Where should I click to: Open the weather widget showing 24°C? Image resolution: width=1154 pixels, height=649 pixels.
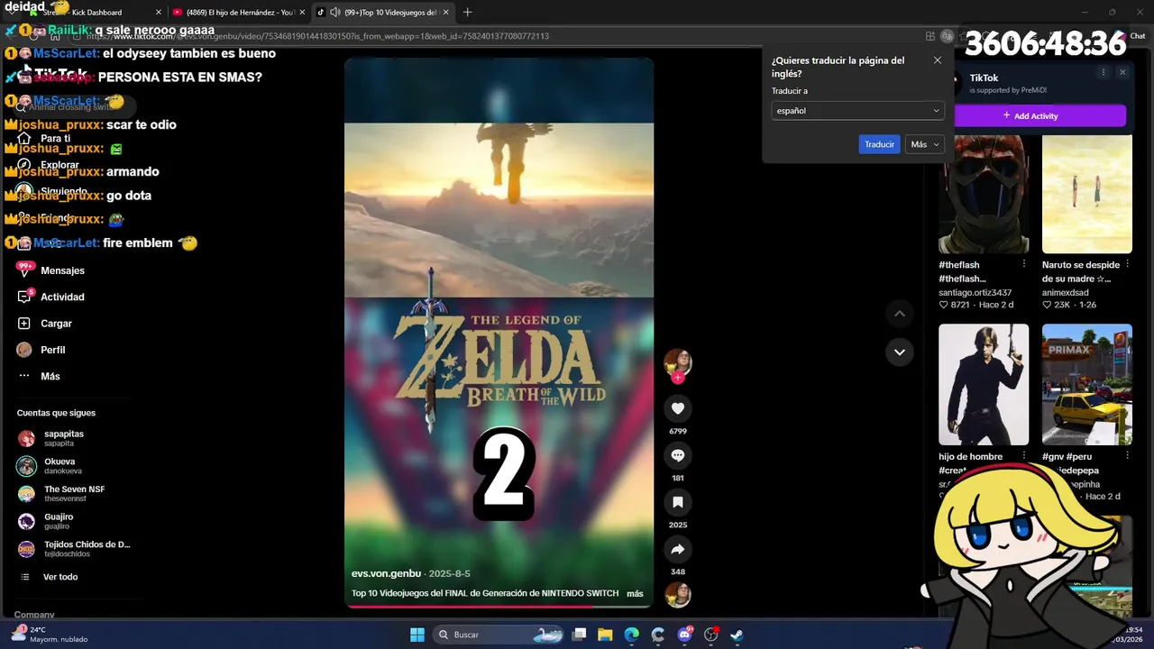point(50,635)
